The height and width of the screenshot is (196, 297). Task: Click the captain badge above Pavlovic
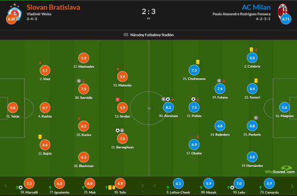[x=256, y=118]
